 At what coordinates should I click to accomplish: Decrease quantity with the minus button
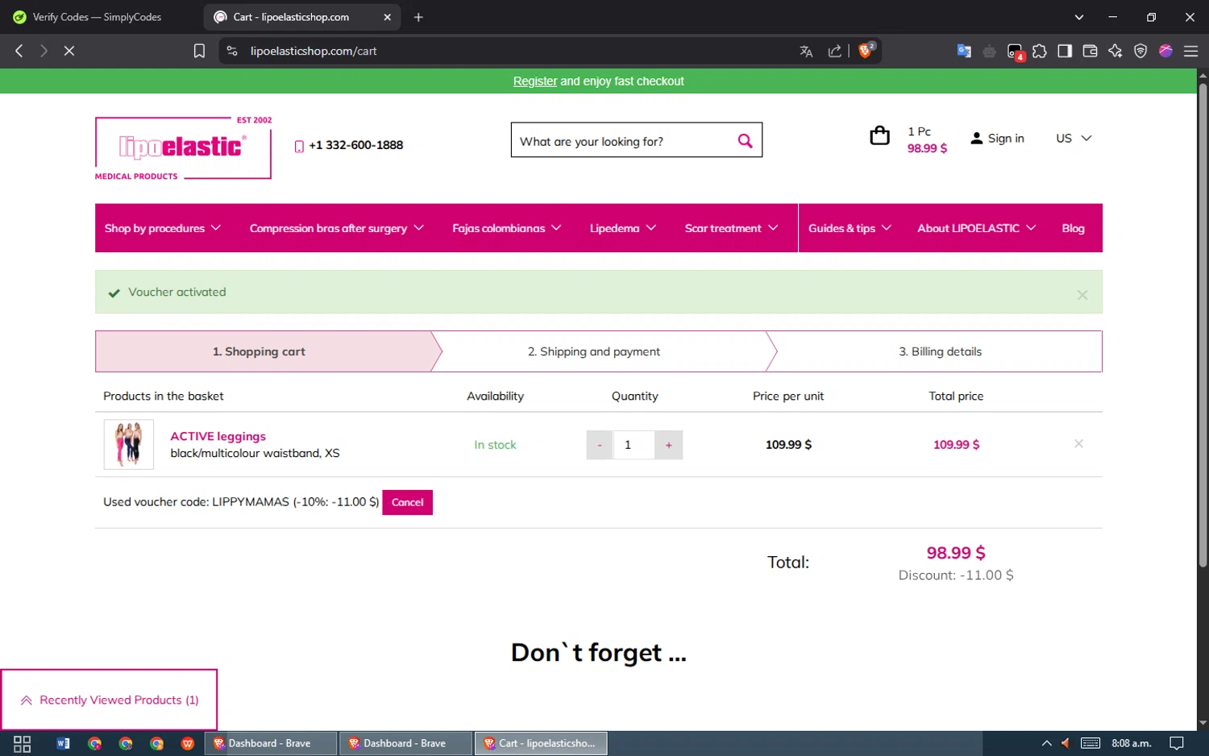(x=599, y=445)
